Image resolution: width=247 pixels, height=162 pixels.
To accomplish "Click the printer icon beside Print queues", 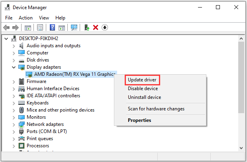I will (x=22, y=139).
